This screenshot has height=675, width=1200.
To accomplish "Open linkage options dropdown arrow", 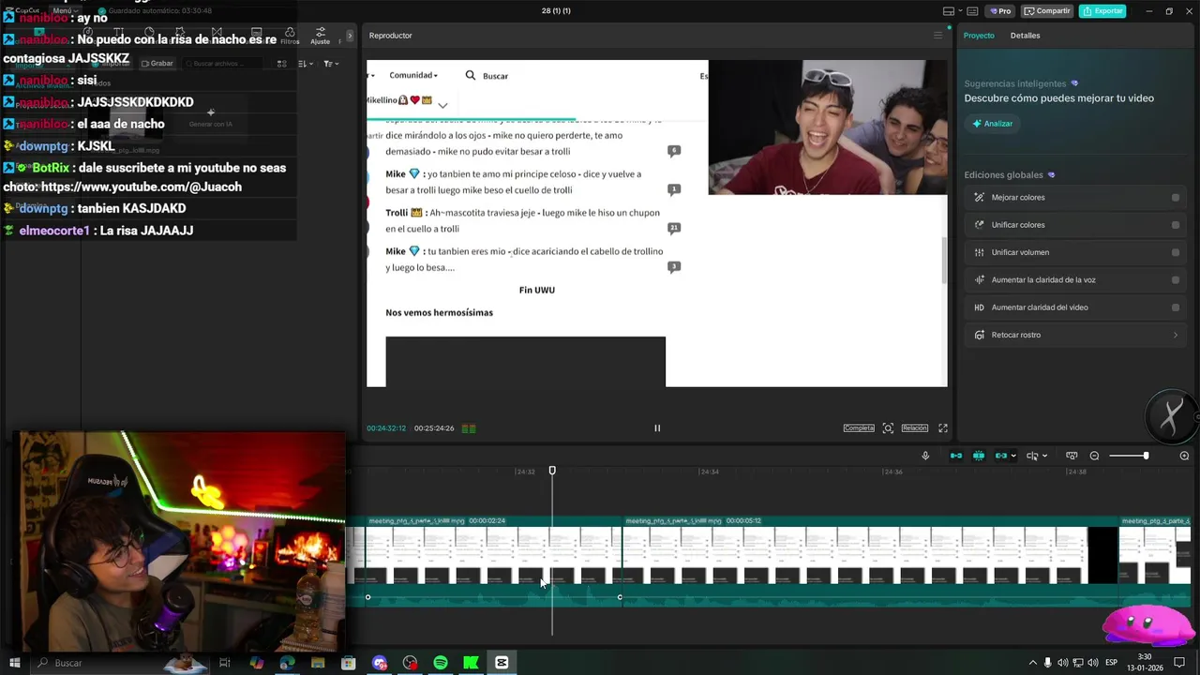I will [x=1013, y=457].
